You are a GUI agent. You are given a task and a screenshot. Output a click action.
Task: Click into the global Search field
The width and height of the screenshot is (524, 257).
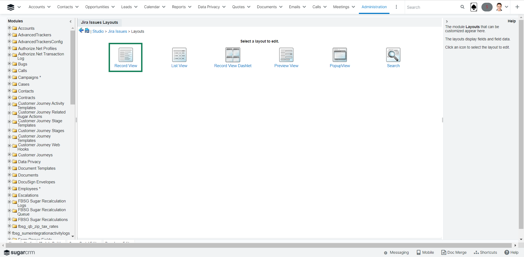(431, 7)
